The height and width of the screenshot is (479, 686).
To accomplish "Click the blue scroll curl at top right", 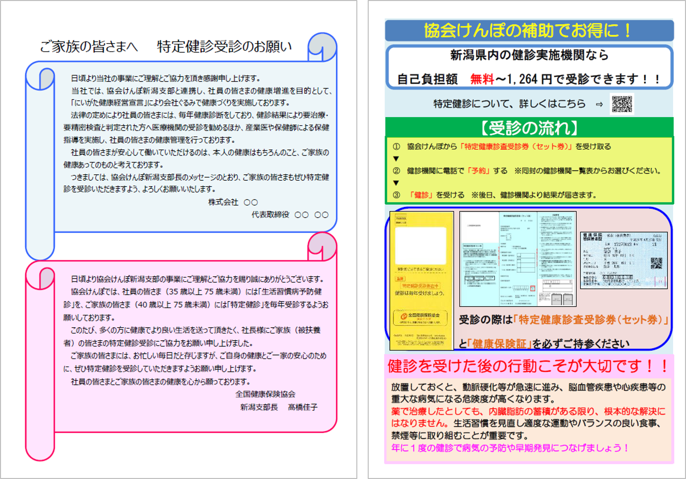I will click(322, 47).
